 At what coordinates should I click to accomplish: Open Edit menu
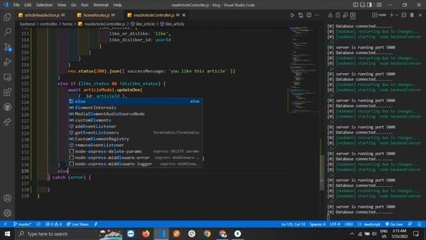[x=27, y=5]
